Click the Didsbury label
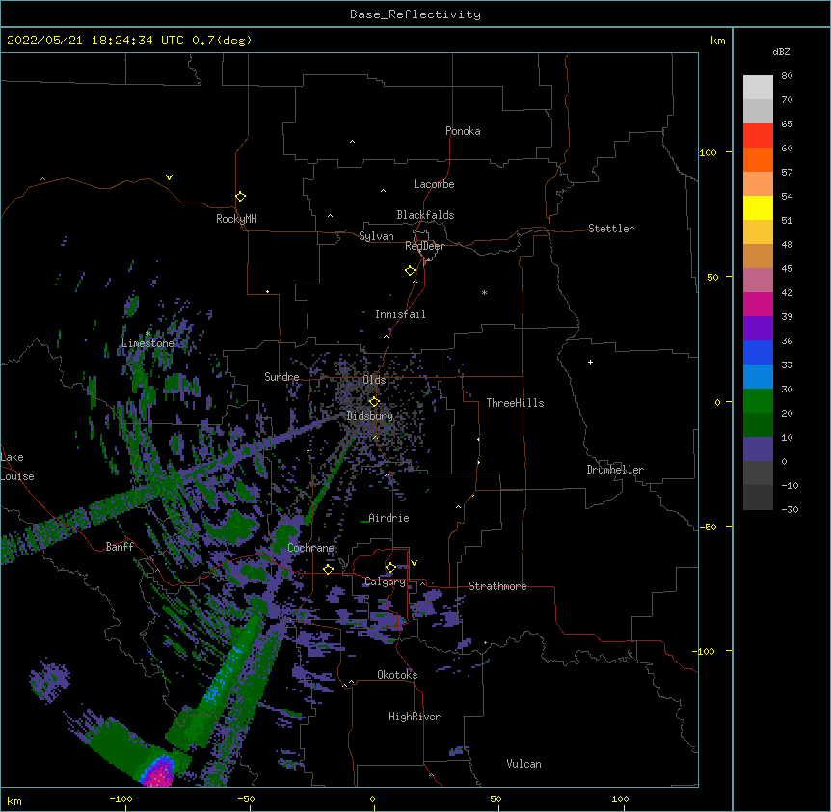Screen dimensions: 831x812 tap(370, 416)
